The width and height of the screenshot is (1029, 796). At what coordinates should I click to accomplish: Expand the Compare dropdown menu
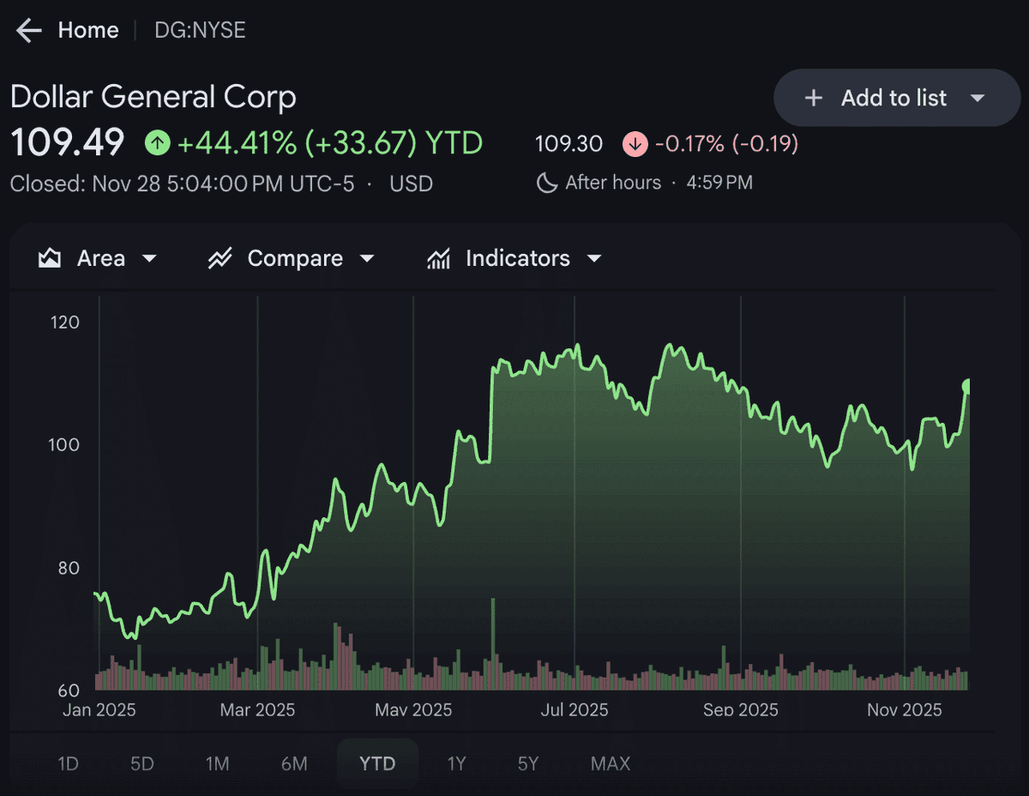click(368, 257)
